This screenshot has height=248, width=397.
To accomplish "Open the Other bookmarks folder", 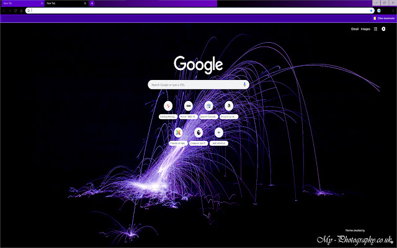I will [384, 18].
